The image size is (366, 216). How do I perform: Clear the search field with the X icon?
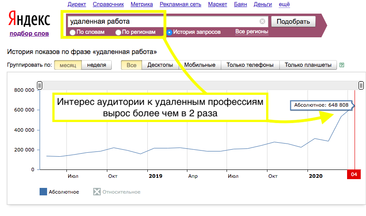[262, 22]
